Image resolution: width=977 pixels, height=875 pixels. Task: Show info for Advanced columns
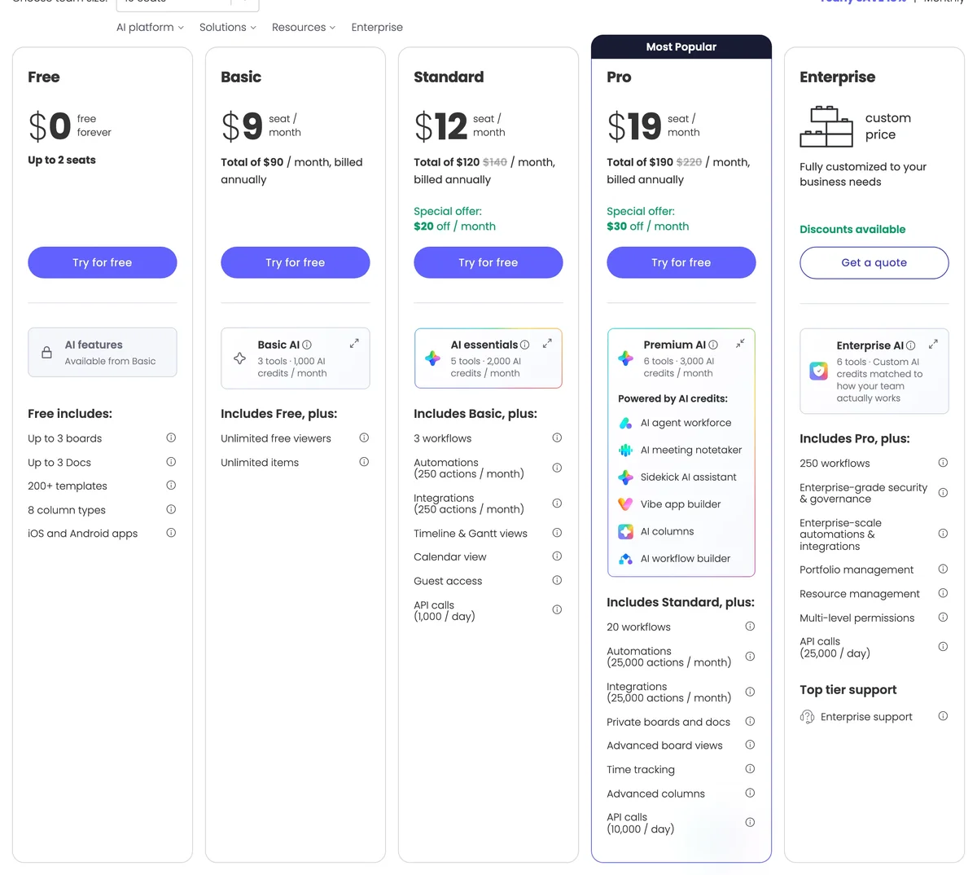tap(750, 793)
